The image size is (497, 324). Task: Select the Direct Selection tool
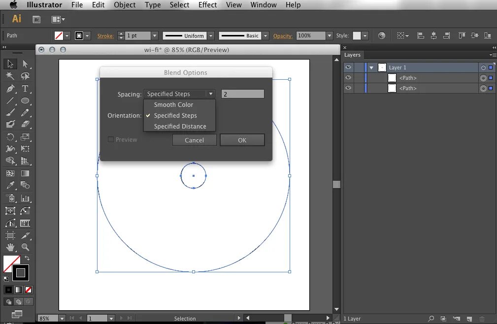pos(25,64)
